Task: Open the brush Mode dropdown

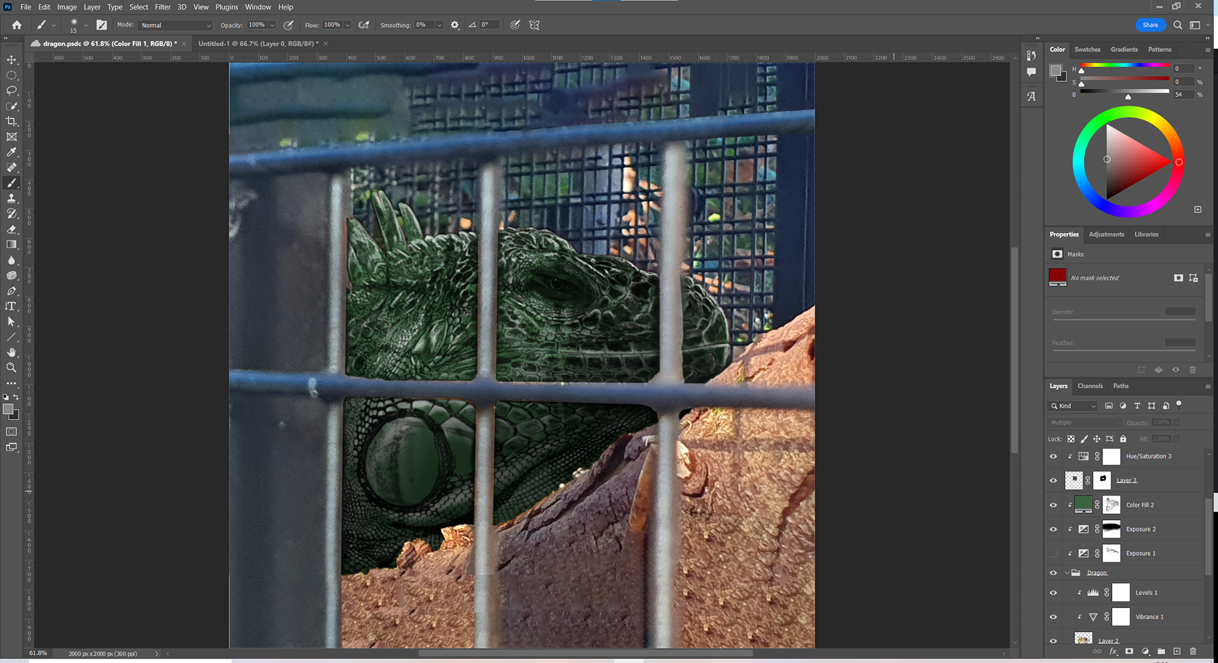Action: tap(175, 25)
